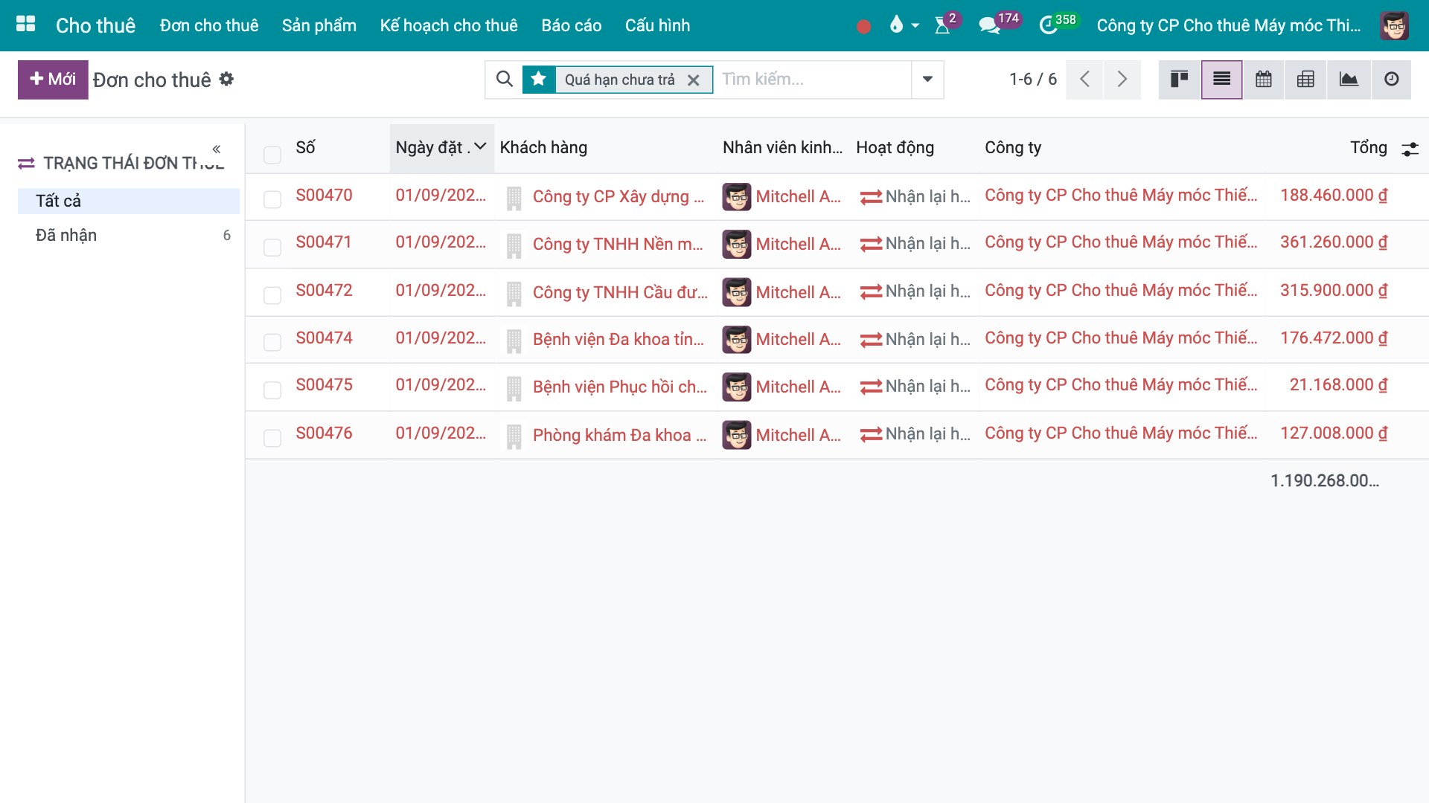Tick the checkbox for order S00470
The width and height of the screenshot is (1429, 803).
[x=272, y=199]
